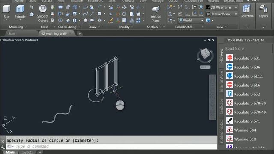The image size is (274, 154).
Task: Switch to the Layout1 tab
Action: [x=27, y=152]
